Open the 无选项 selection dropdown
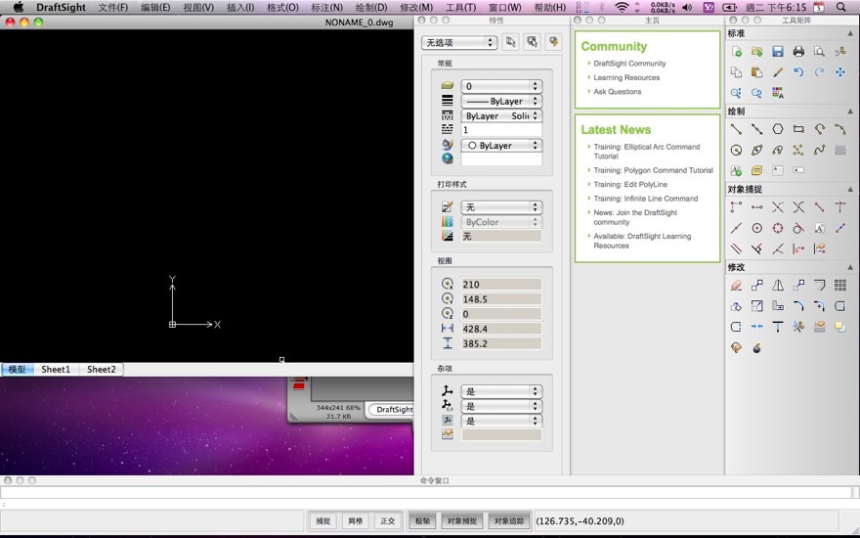The image size is (860, 538). [x=459, y=42]
